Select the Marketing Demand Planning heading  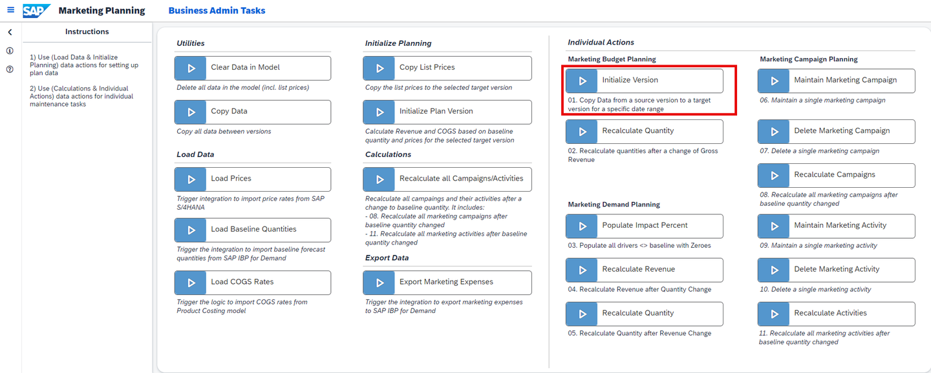pyautogui.click(x=614, y=204)
